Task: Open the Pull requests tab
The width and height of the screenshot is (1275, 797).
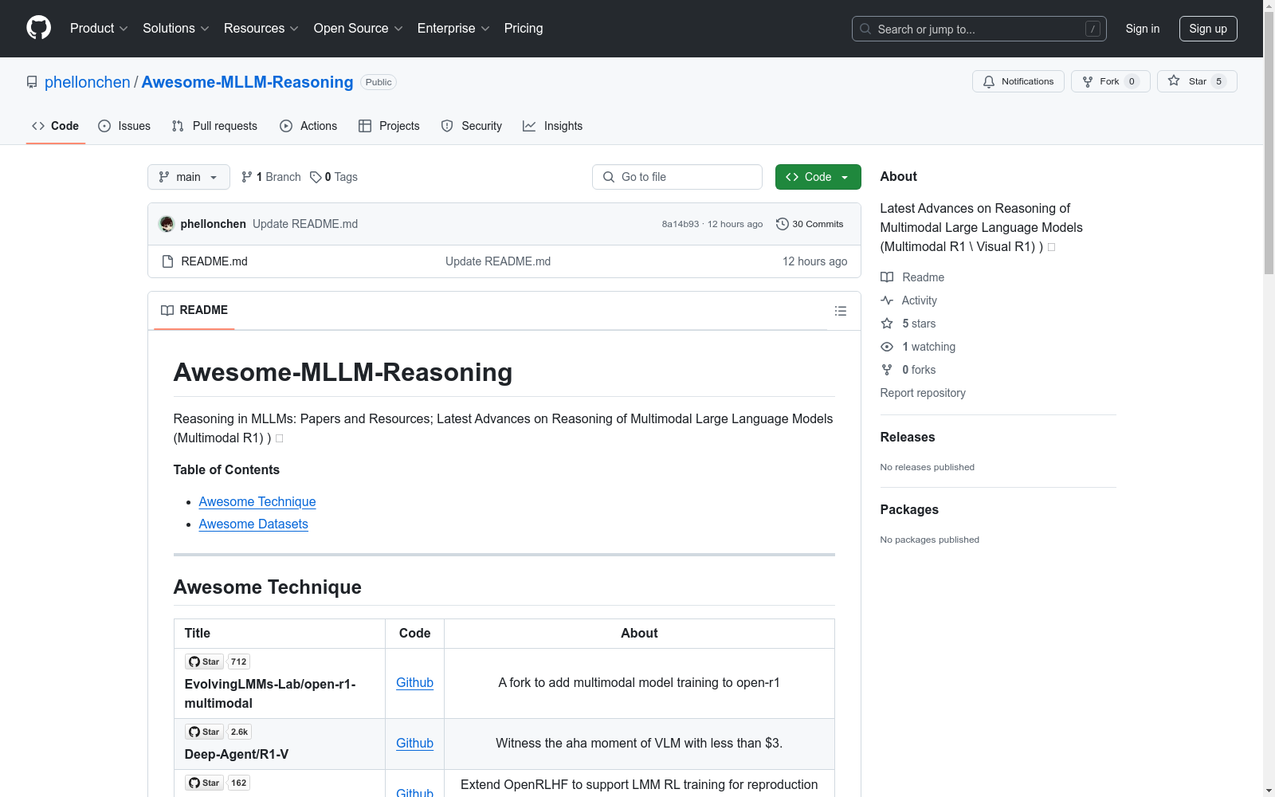Action: coord(214,126)
